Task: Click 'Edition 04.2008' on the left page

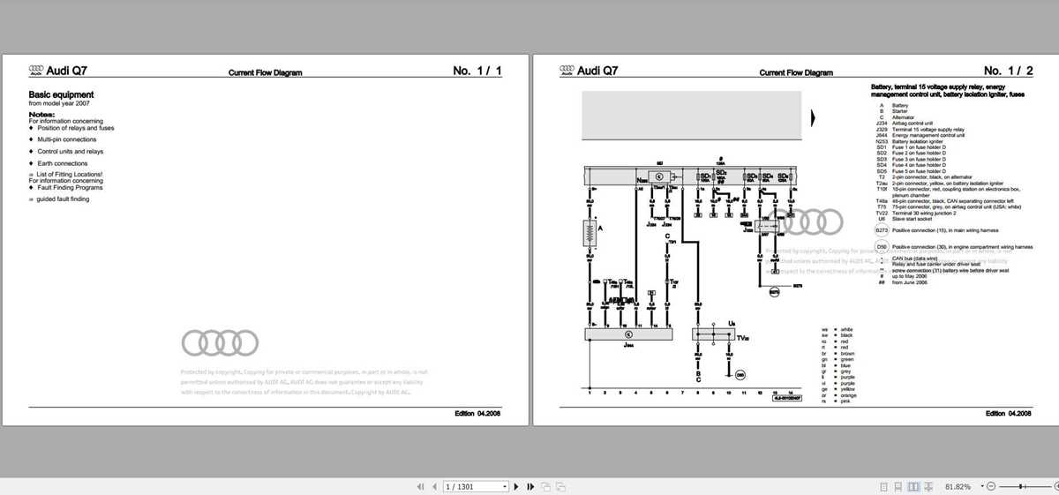Action: point(477,413)
